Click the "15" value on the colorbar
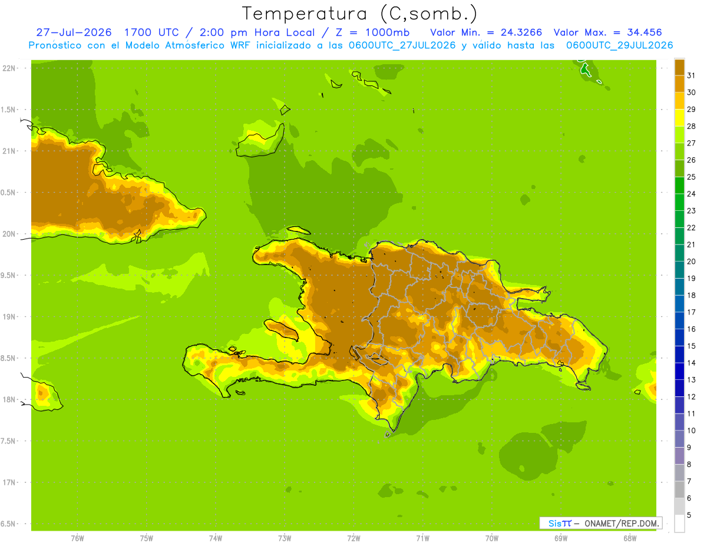 691,346
